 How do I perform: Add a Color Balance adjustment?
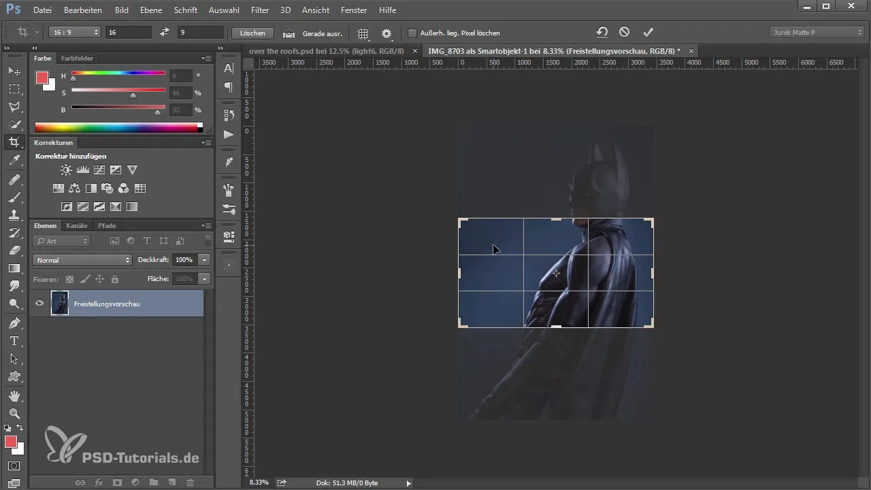pyautogui.click(x=75, y=189)
